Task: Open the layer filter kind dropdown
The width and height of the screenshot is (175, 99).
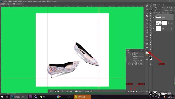Action: pos(157,8)
